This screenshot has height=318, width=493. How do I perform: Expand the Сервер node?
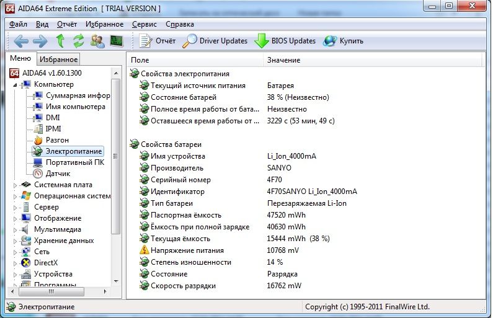click(x=15, y=208)
